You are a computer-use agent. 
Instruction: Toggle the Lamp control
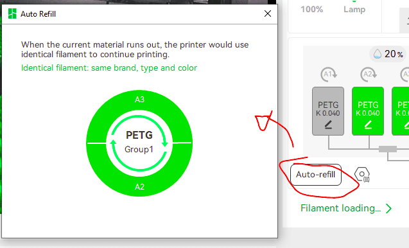[x=354, y=9]
